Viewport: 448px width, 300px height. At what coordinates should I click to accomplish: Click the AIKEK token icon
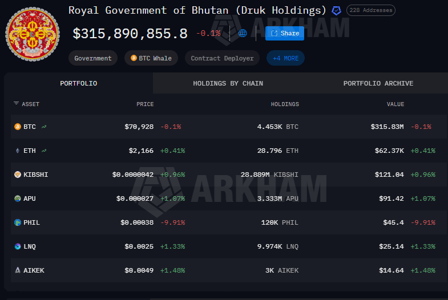click(x=17, y=270)
